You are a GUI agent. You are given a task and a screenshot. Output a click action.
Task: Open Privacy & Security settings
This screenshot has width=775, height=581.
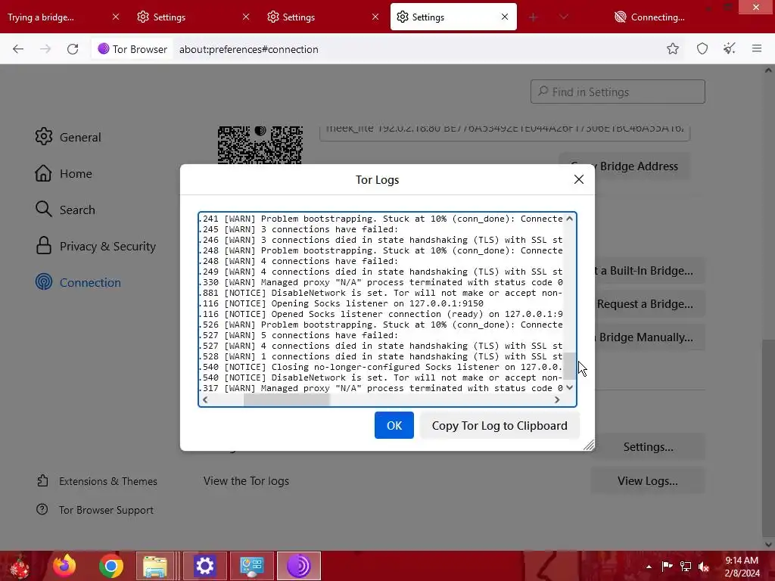95,246
